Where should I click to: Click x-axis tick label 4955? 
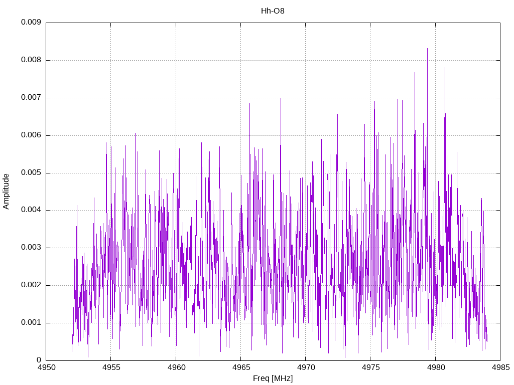111,367
